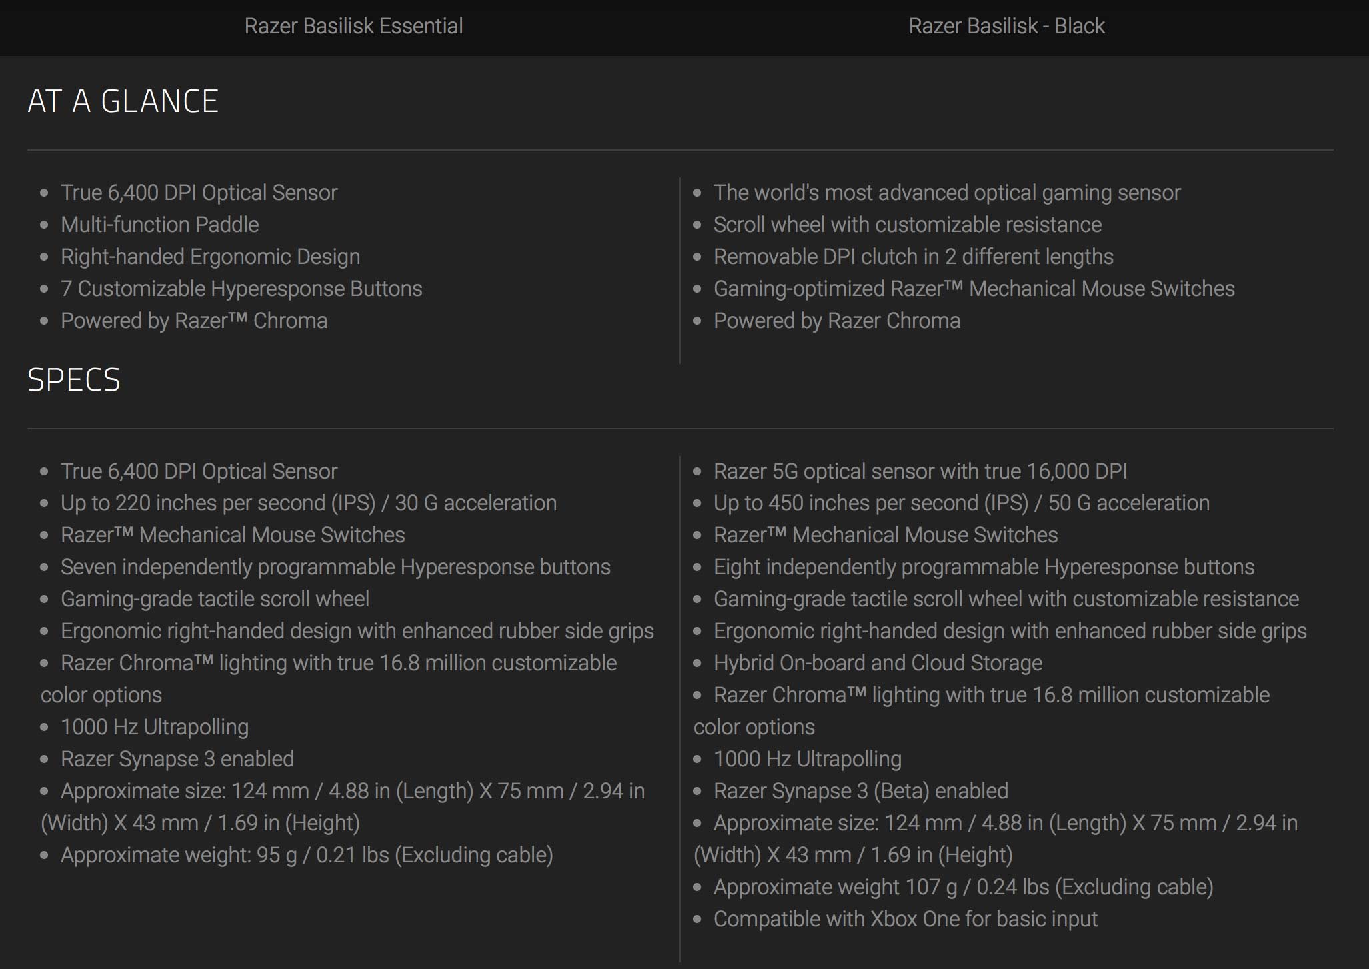
Task: Click 7 Customizable Hyperesponse Buttons text
Action: 241,289
